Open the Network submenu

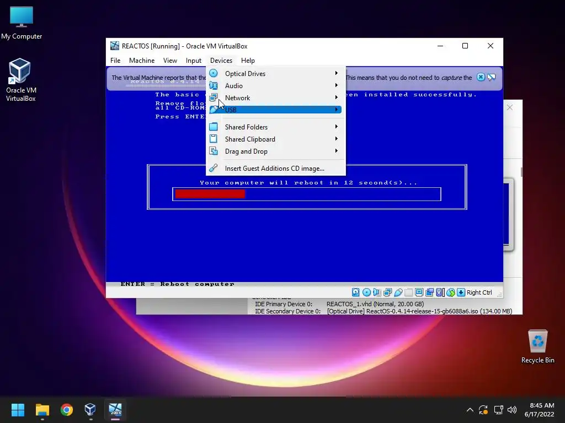(x=275, y=98)
